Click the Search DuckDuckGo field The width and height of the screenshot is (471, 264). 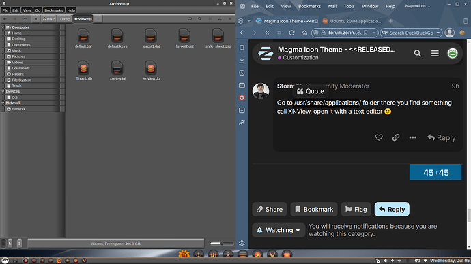(411, 33)
